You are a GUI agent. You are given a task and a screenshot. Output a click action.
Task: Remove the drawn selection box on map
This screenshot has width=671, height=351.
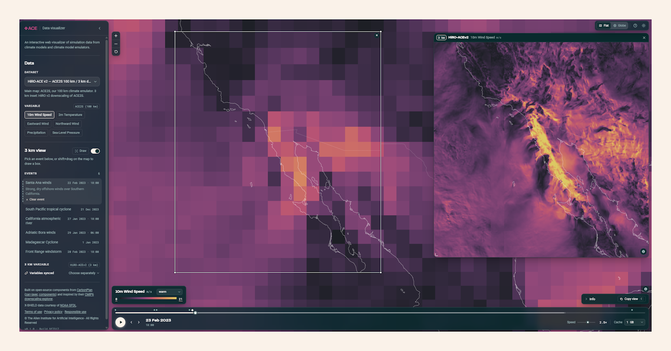pyautogui.click(x=376, y=36)
